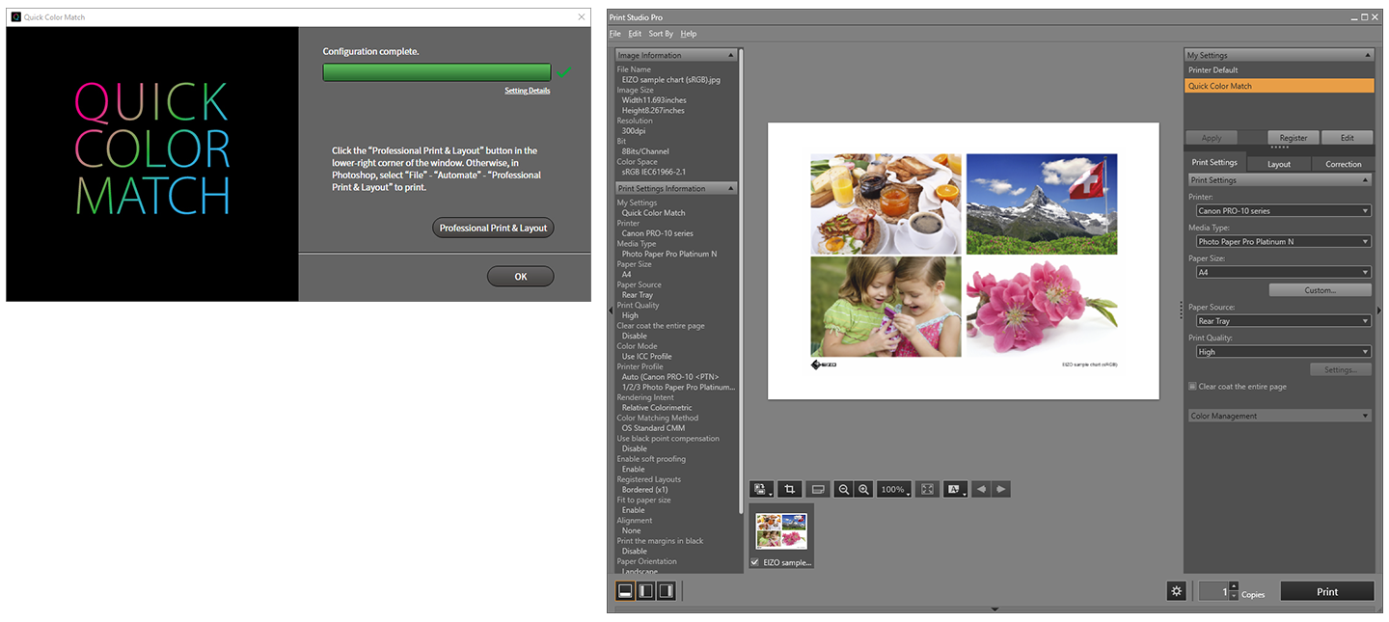Collapse right panel with side arrow

pyautogui.click(x=1378, y=310)
